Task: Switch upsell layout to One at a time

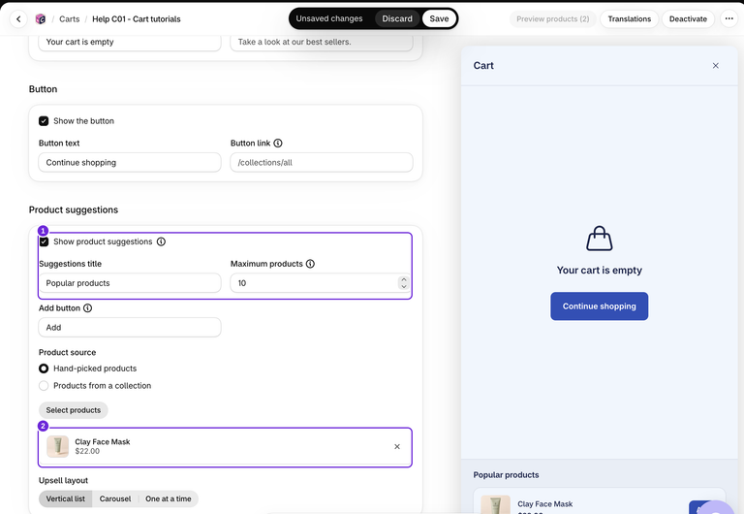Action: pyautogui.click(x=169, y=498)
